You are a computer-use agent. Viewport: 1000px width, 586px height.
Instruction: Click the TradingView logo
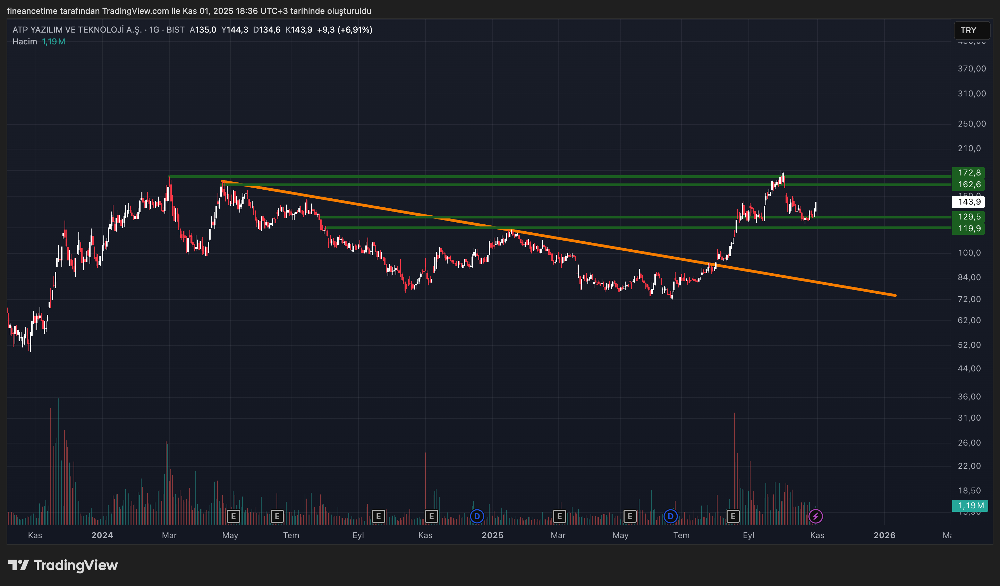click(63, 565)
